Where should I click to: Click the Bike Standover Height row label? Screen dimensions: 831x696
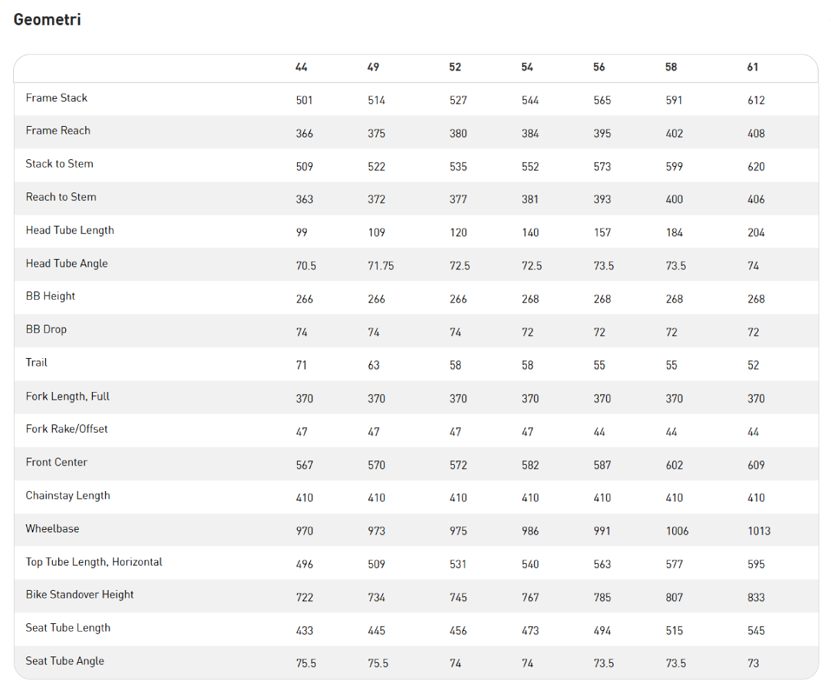pos(80,594)
